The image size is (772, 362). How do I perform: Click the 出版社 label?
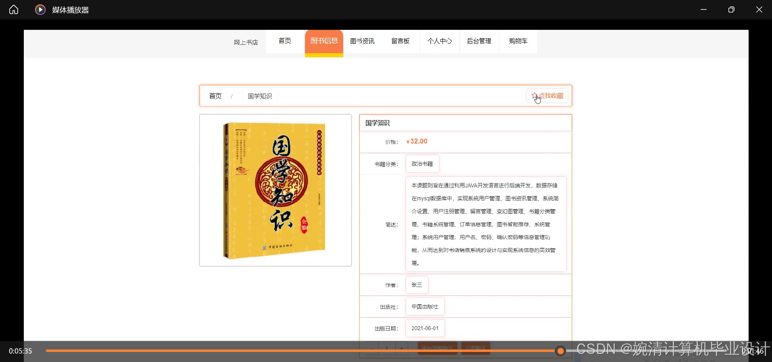tap(389, 307)
